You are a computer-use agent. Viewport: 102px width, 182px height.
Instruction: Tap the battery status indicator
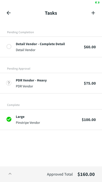click(97, 2)
